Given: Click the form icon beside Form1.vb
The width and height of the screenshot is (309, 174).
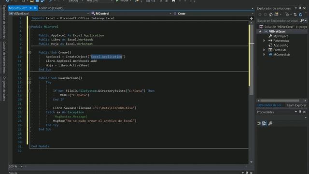Looking at the screenshot, I should [270, 50].
